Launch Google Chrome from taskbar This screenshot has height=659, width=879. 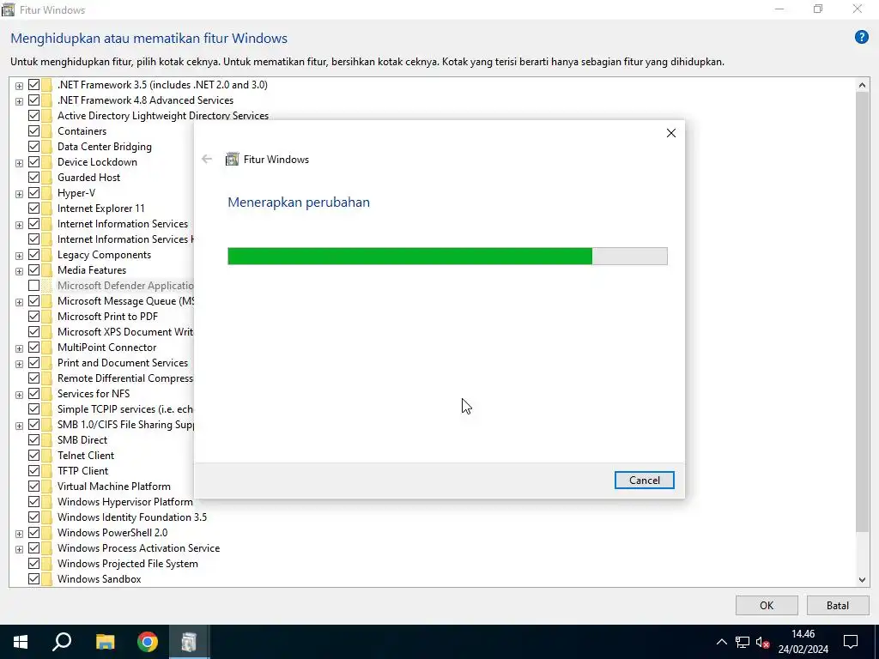click(148, 642)
